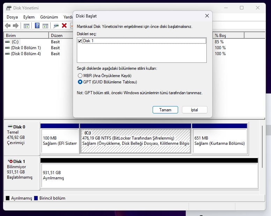Image resolution: width=271 pixels, height=216 pixels.
Task: Close the Diski Başlat dialog
Action: click(x=207, y=16)
